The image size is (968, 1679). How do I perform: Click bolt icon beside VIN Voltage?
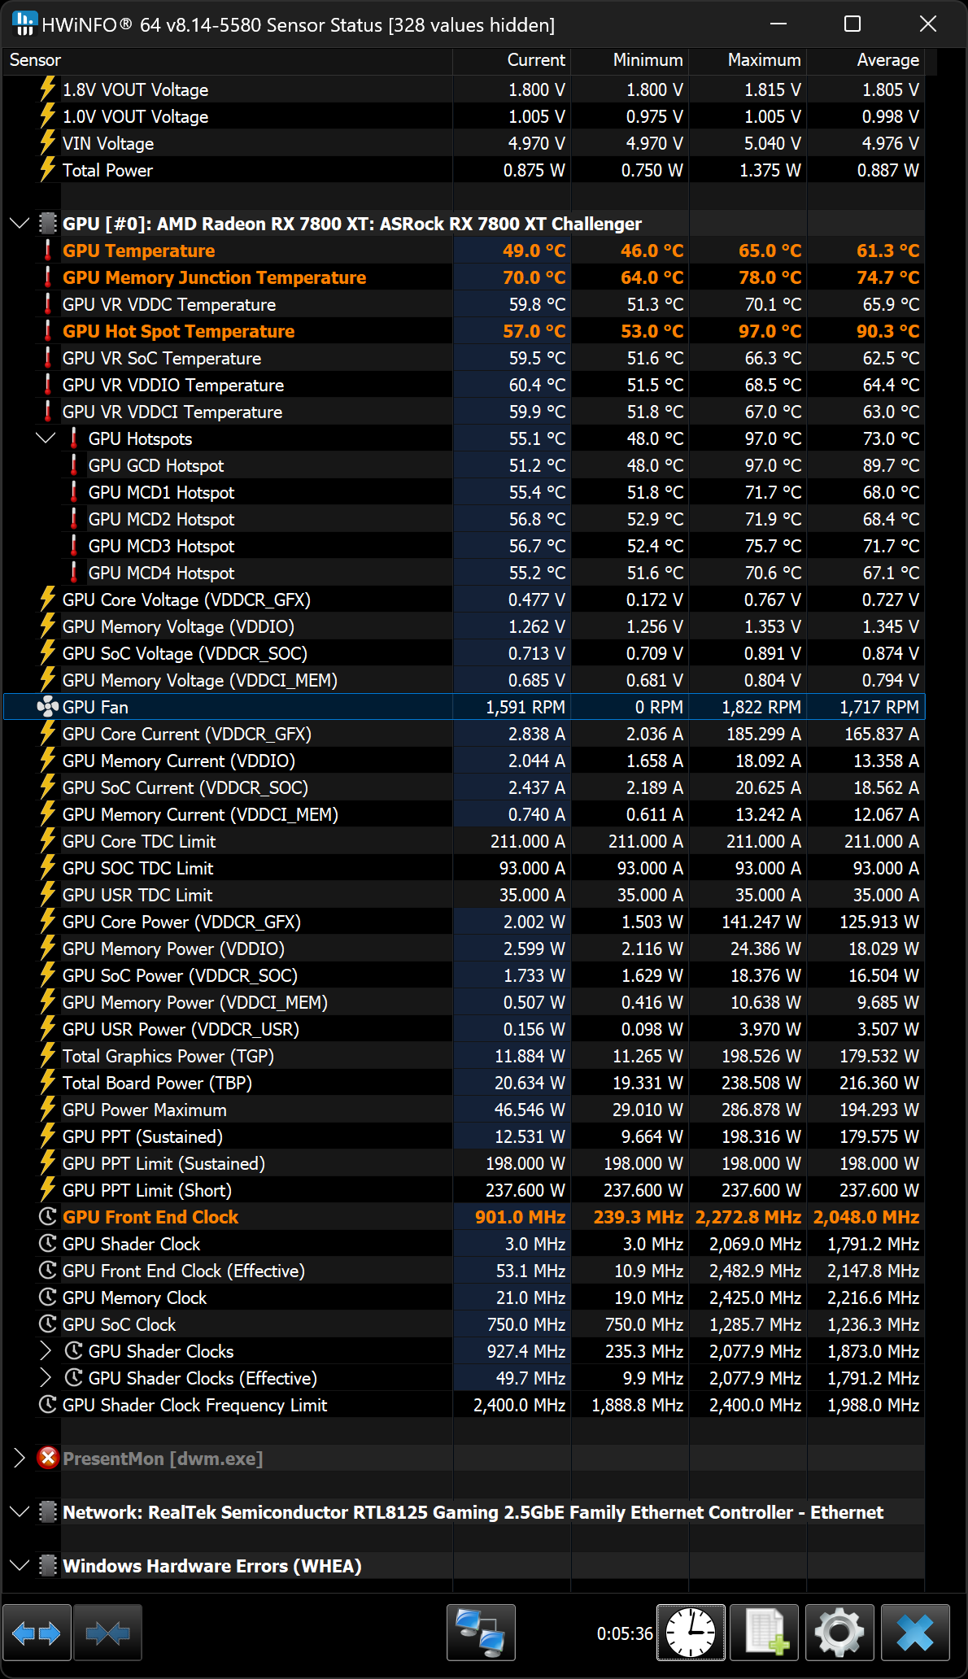48,142
